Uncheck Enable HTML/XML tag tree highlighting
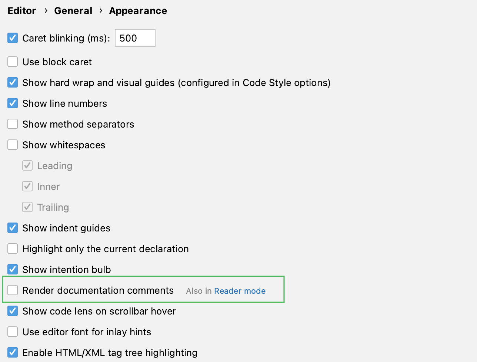The width and height of the screenshot is (477, 362). 12,352
